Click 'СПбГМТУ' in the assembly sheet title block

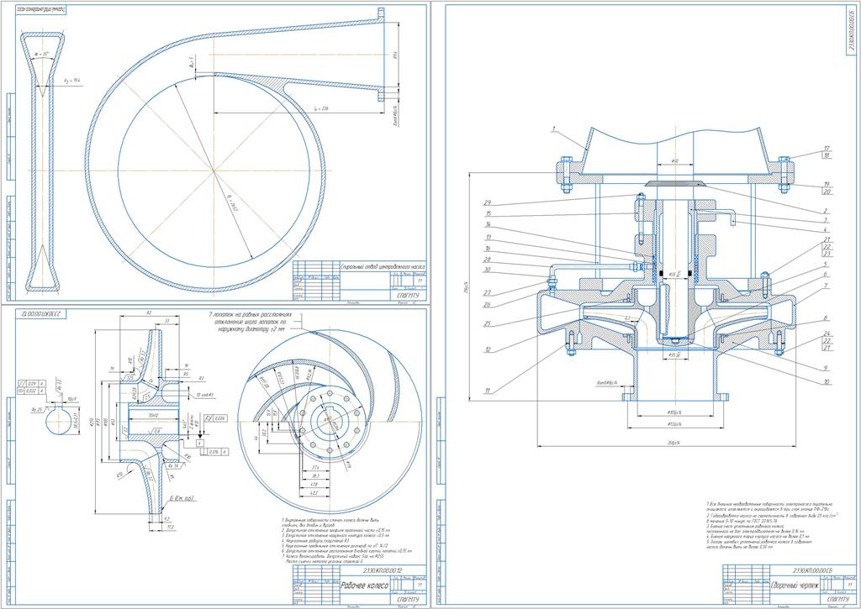[x=837, y=601]
